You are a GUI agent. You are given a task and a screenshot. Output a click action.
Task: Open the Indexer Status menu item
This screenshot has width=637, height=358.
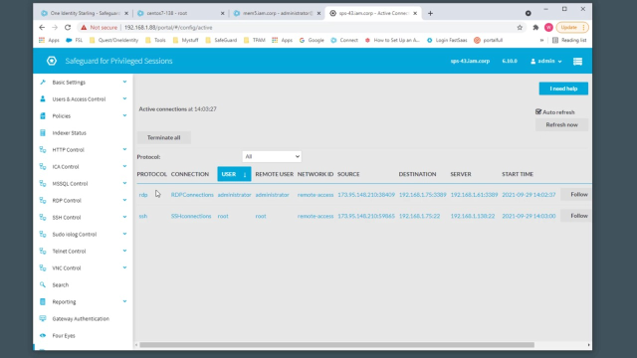[69, 132]
